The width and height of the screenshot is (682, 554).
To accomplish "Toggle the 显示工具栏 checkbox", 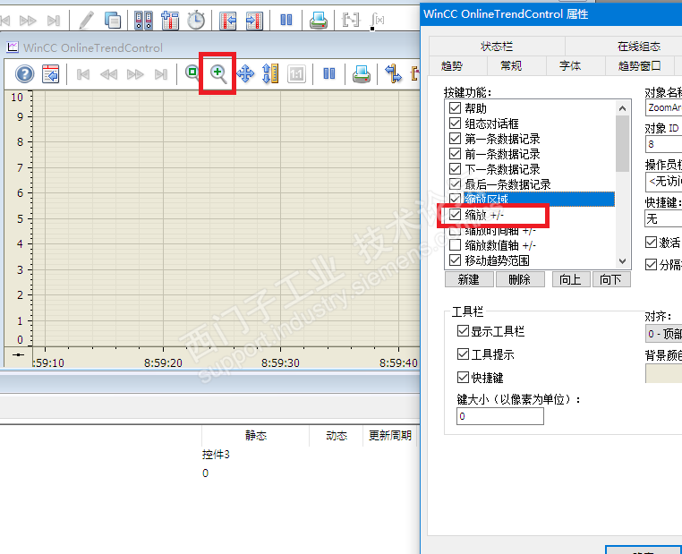I will click(x=463, y=331).
